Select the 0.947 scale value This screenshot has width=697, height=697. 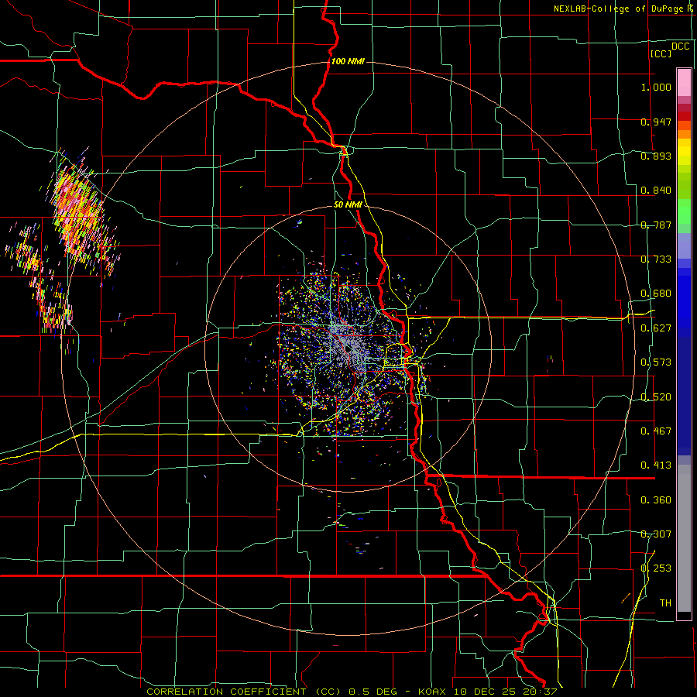[656, 122]
